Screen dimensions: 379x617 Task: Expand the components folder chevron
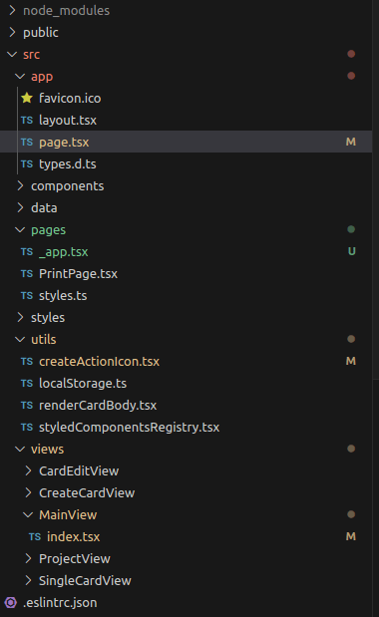point(20,185)
